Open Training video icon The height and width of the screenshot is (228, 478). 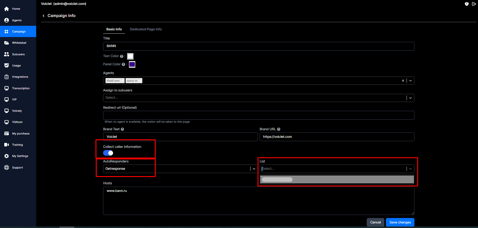(x=6, y=145)
